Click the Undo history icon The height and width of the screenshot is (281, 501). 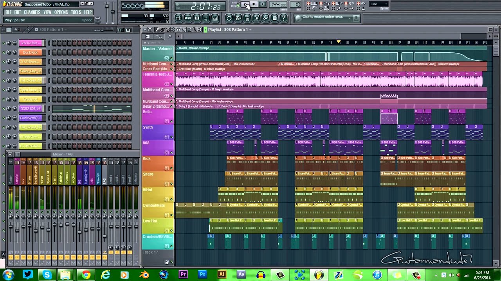[229, 18]
